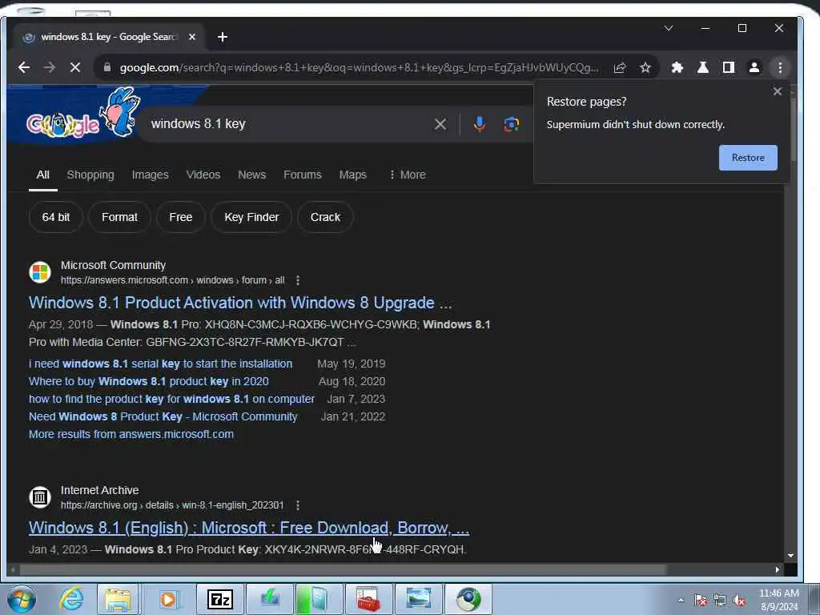Open 'Need Windows 8 Product Key' link
The width and height of the screenshot is (820, 615).
coord(163,416)
